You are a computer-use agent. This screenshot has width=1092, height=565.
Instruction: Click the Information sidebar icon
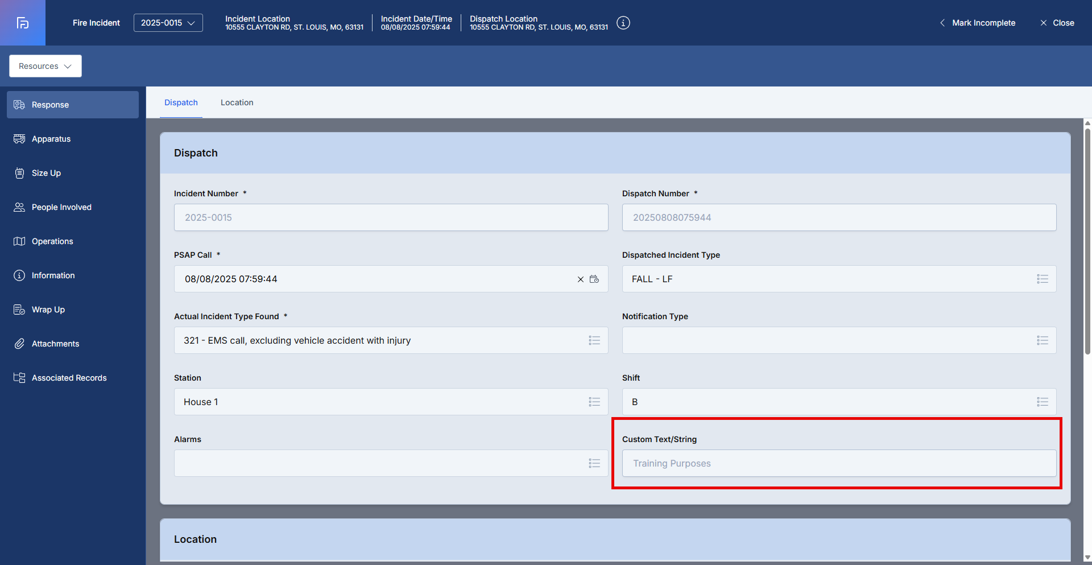(x=19, y=275)
